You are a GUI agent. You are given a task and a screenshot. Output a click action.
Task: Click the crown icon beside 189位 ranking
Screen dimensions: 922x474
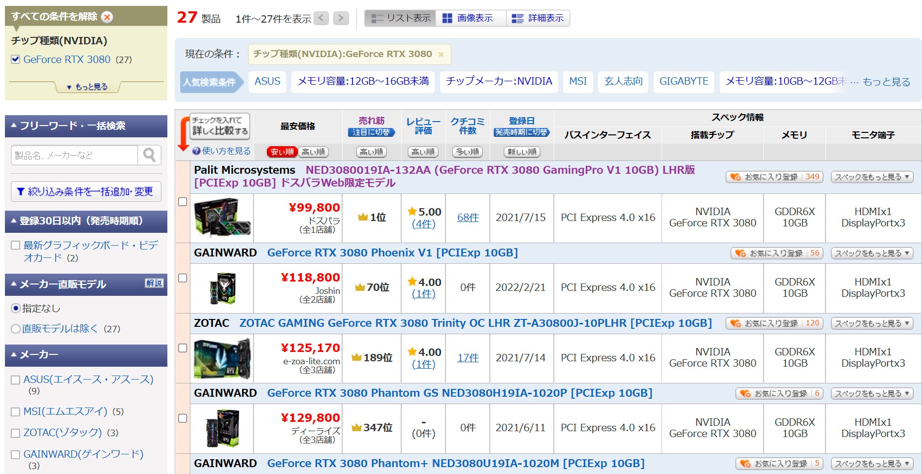357,357
